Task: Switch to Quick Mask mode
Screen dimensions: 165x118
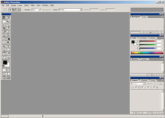Action: point(8,70)
